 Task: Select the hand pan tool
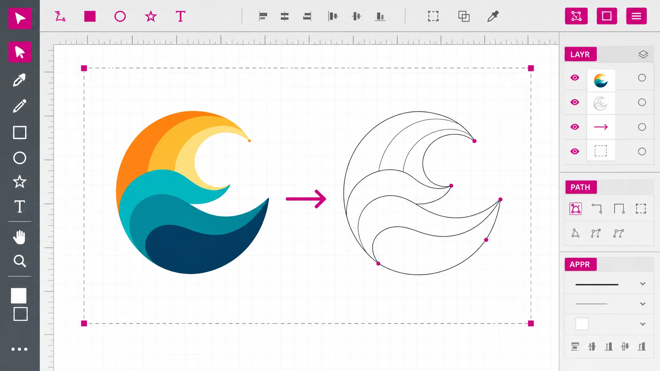tap(19, 237)
